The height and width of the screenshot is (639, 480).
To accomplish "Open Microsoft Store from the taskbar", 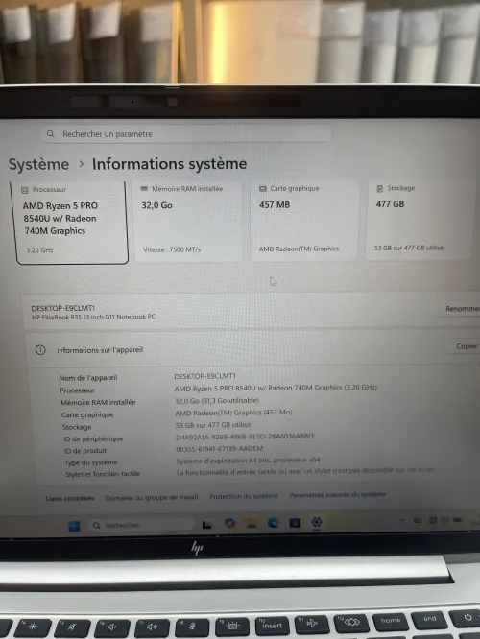I will tap(295, 523).
